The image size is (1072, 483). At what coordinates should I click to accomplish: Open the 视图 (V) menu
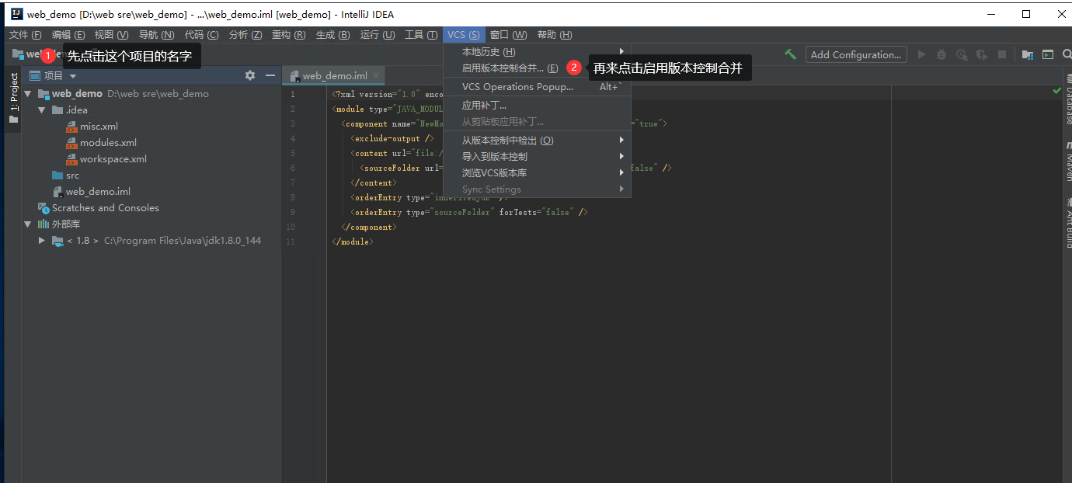coord(112,35)
